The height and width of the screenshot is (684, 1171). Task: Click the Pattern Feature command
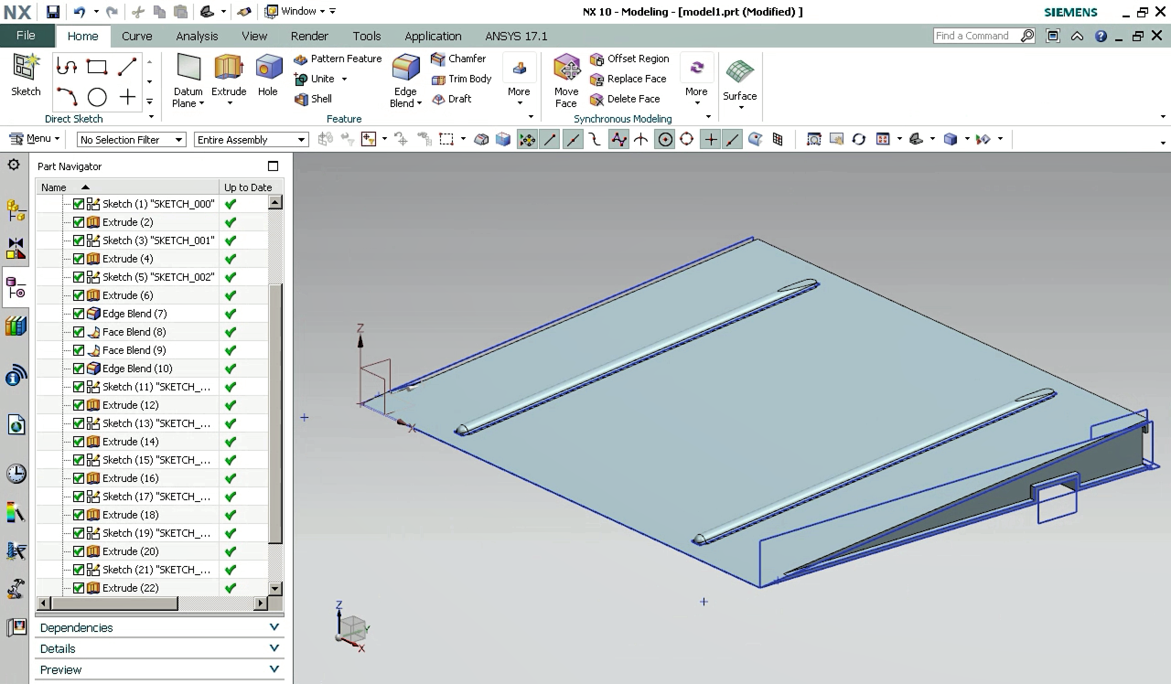(x=338, y=59)
